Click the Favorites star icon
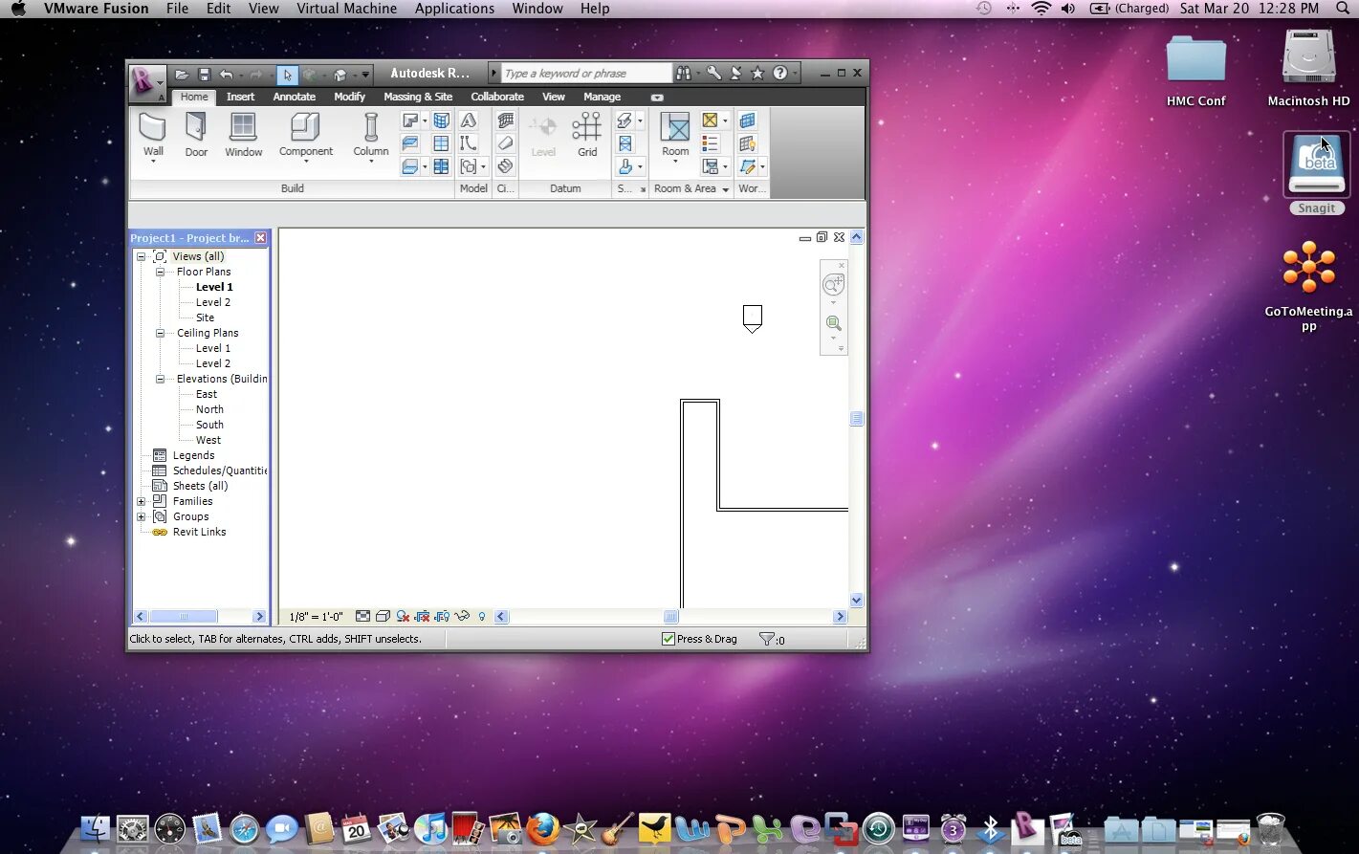Screen dimensions: 1359x854 [x=757, y=73]
